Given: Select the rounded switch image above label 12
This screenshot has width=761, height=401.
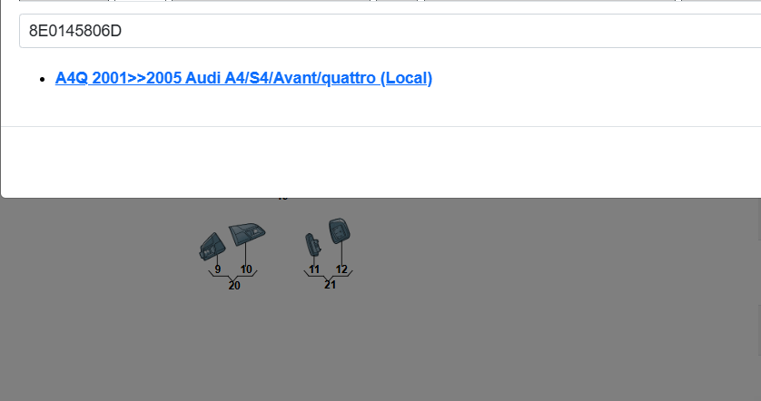Looking at the screenshot, I should 340,230.
